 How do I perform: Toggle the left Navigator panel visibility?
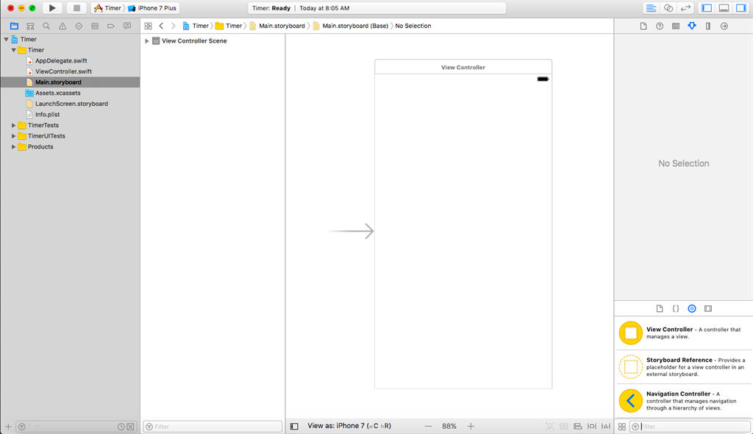coord(707,8)
